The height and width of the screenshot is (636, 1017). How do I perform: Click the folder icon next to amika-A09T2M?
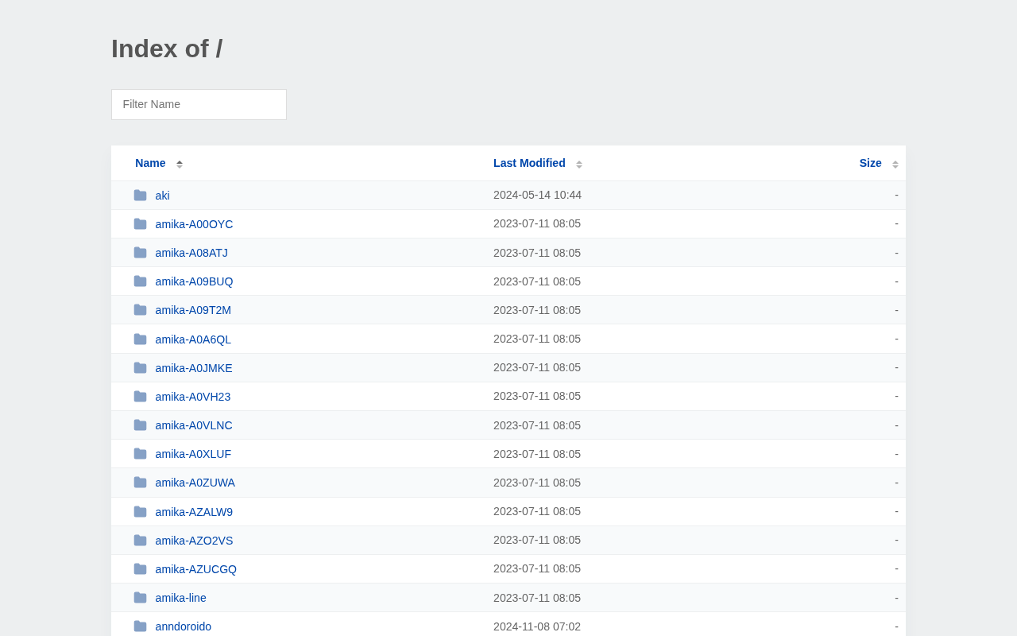point(140,310)
